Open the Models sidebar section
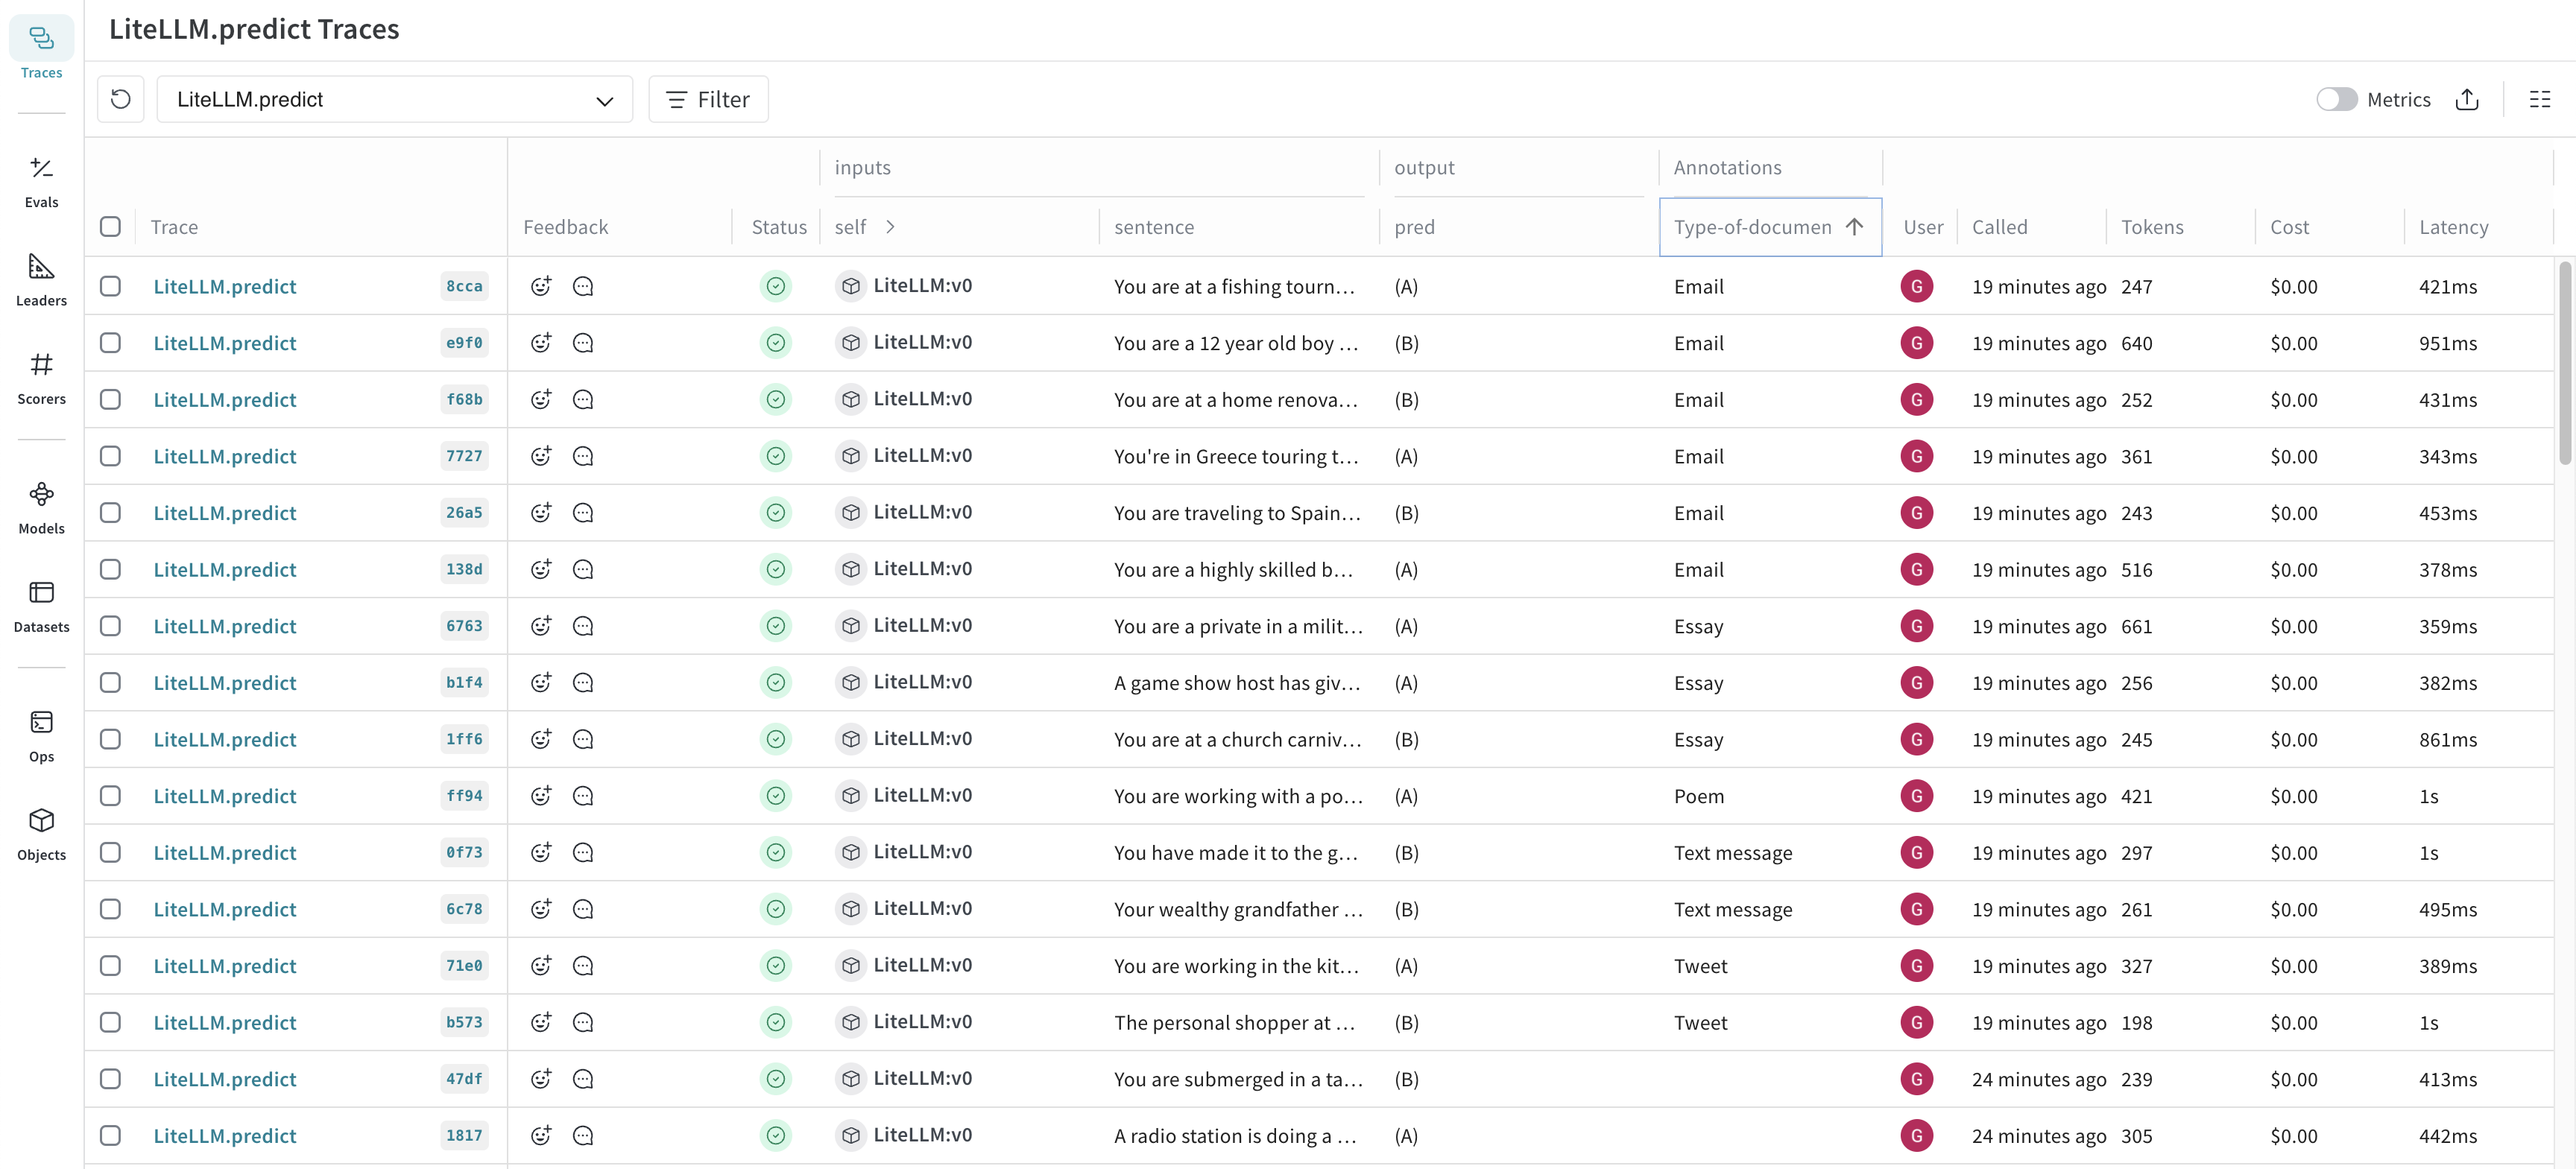The image size is (2576, 1169). pyautogui.click(x=41, y=507)
